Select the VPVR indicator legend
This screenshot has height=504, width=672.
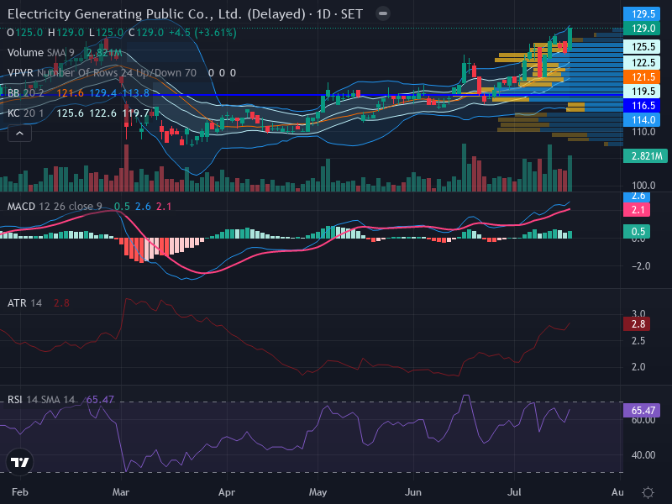coord(102,73)
